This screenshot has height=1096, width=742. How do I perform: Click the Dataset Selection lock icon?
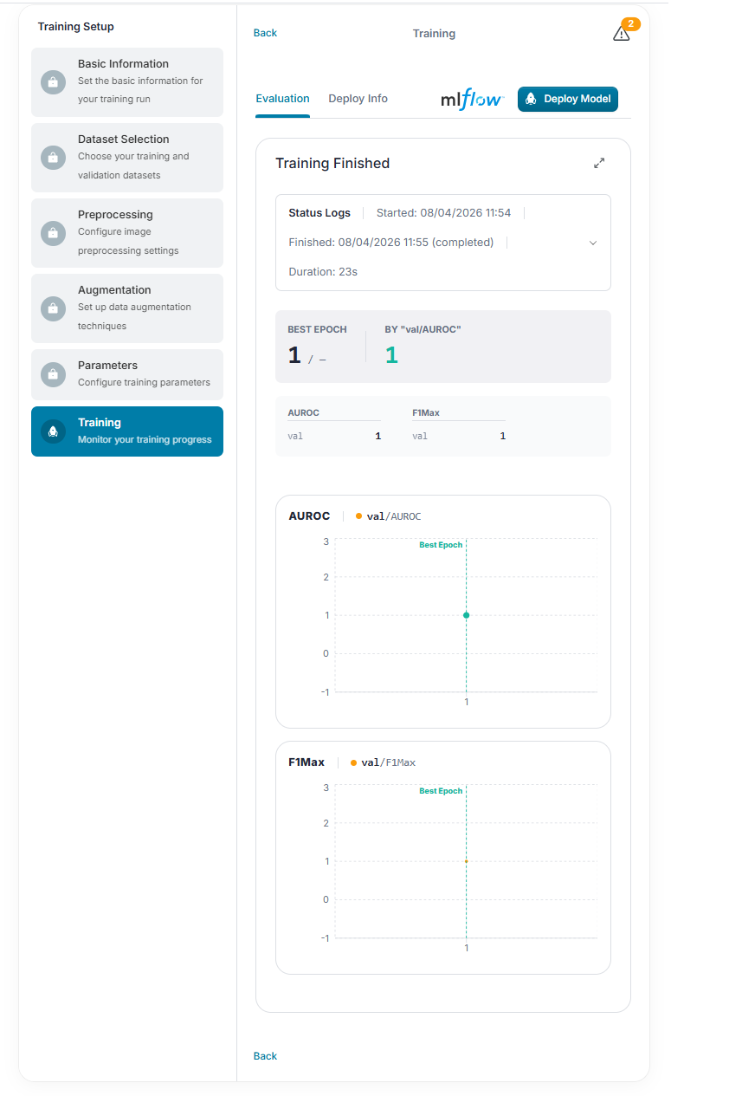(53, 158)
